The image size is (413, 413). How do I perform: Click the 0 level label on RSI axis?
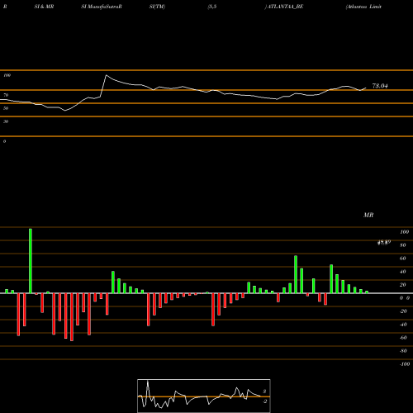4,141
